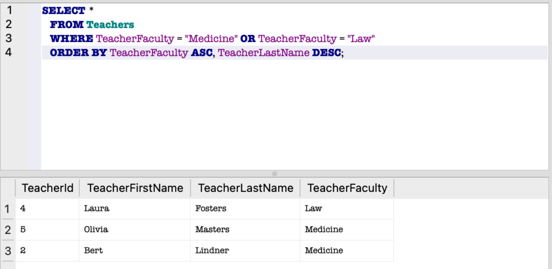This screenshot has width=552, height=269.
Task: Select the Lindner last name cell
Action: (x=212, y=251)
